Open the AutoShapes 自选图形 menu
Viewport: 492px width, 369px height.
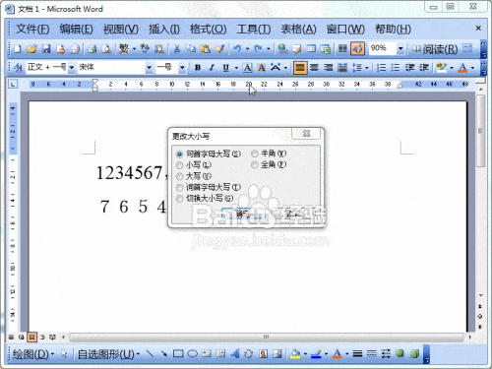pos(108,354)
